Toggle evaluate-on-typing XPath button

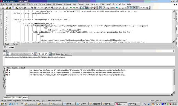[50, 54]
